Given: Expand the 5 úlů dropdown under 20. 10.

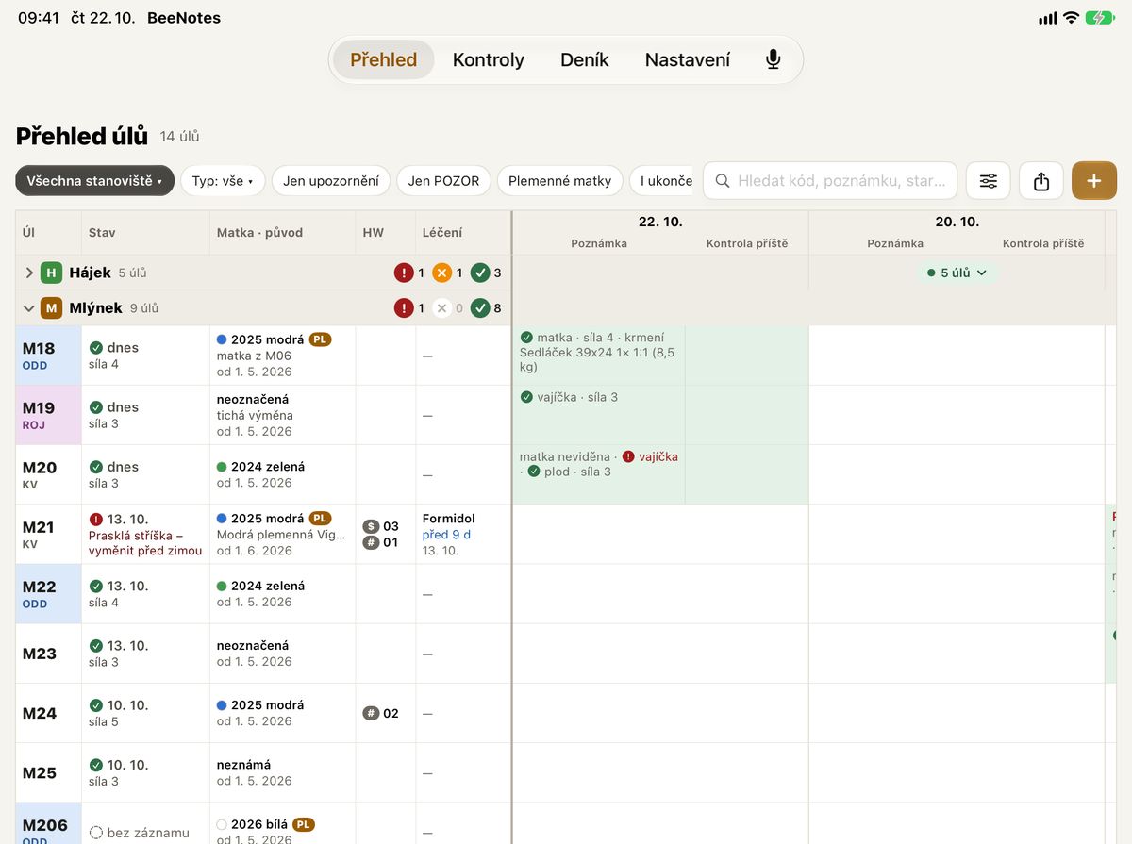Looking at the screenshot, I should point(957,273).
